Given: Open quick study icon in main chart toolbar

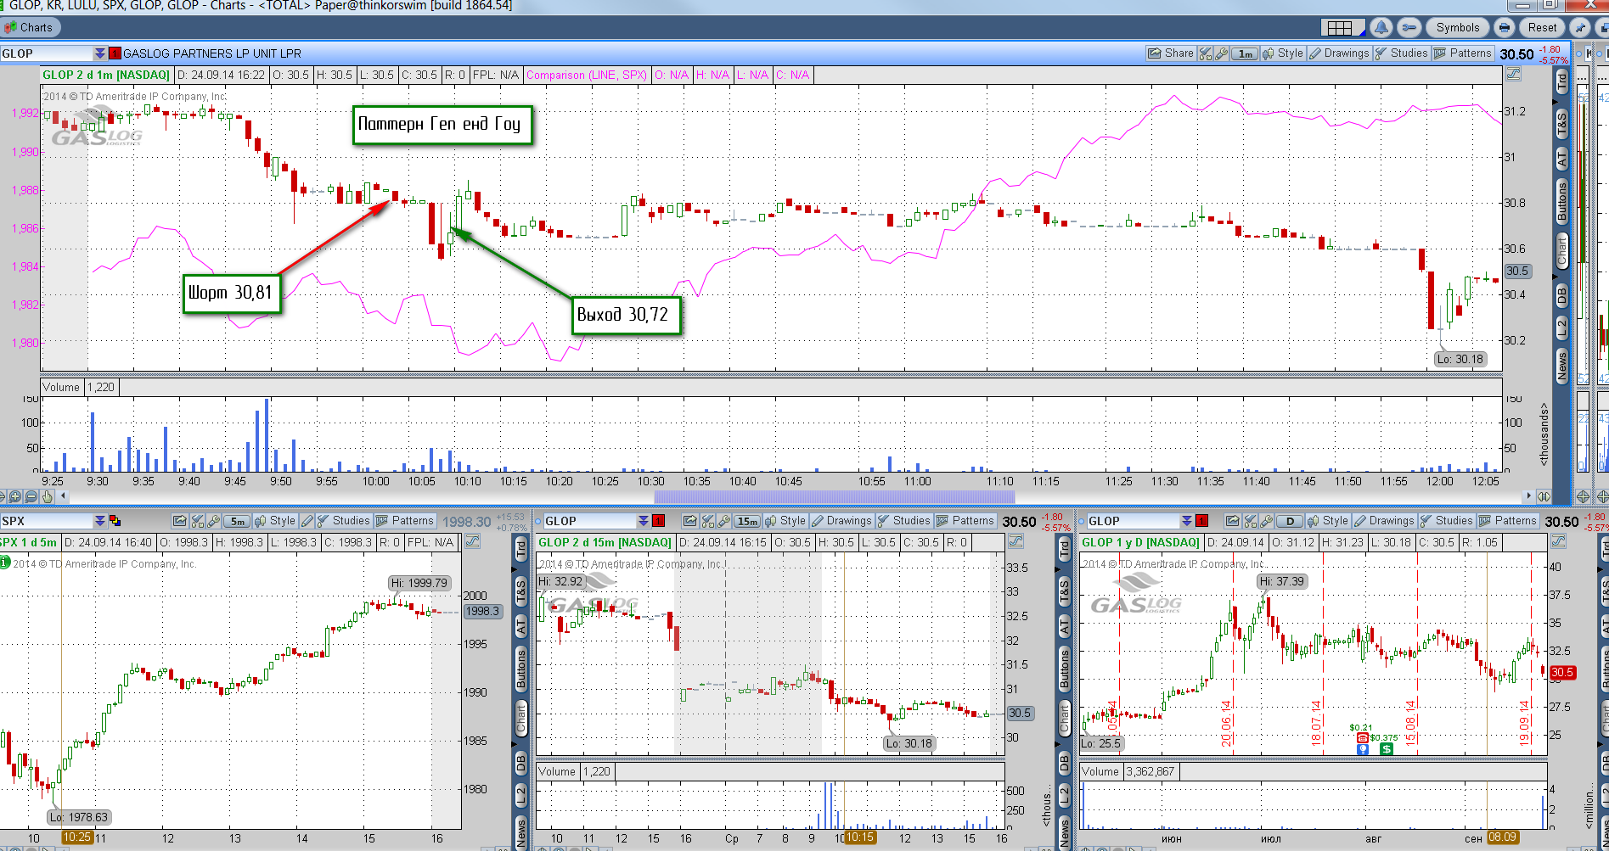Looking at the screenshot, I should click(x=1206, y=53).
